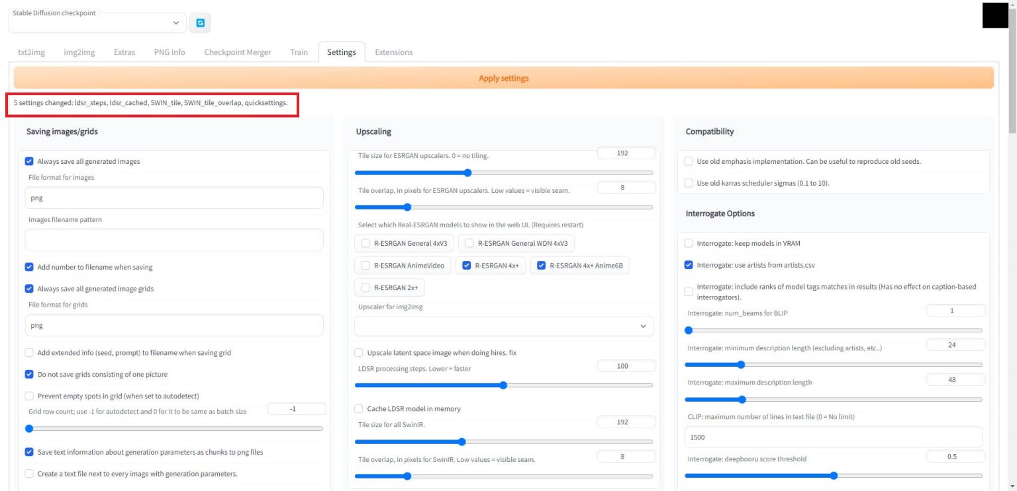Open the PNG Info tab
The height and width of the screenshot is (491, 1017).
[x=169, y=52]
